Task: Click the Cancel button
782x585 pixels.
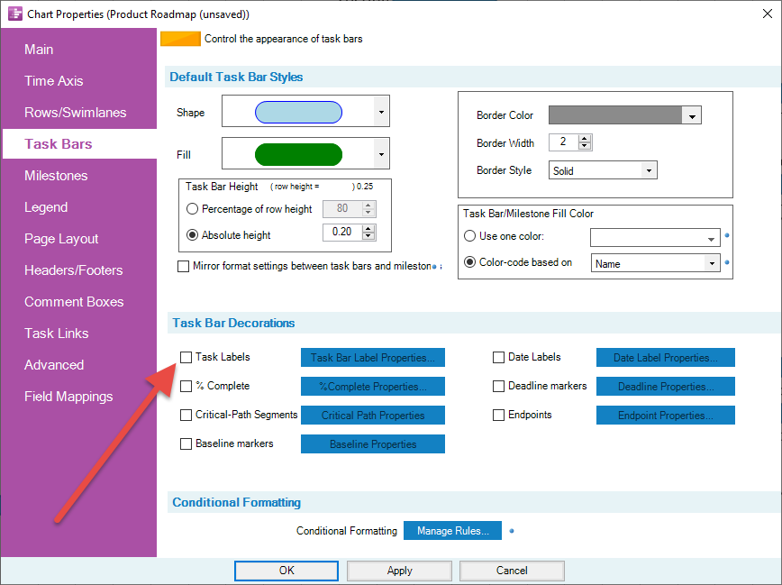Action: pyautogui.click(x=512, y=571)
